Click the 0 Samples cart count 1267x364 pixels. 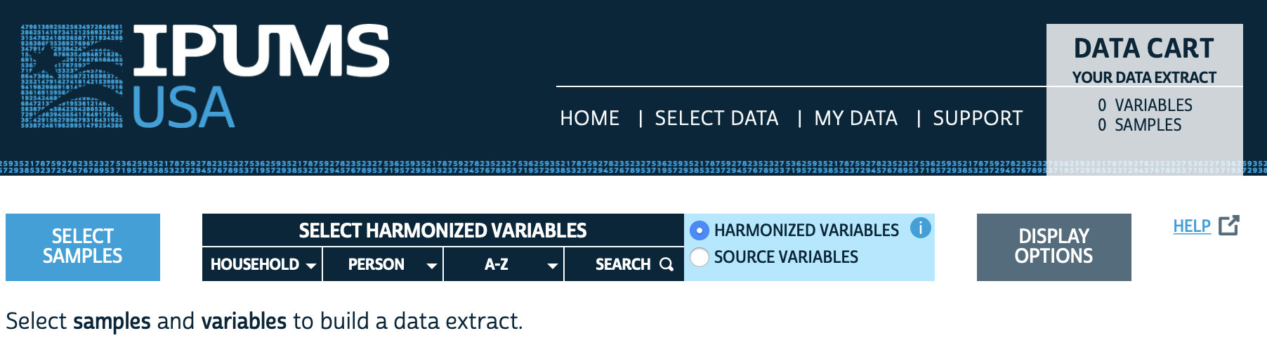click(x=1139, y=125)
